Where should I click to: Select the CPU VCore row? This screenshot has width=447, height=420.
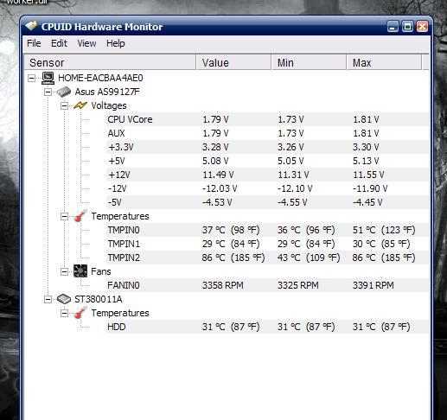pyautogui.click(x=267, y=119)
